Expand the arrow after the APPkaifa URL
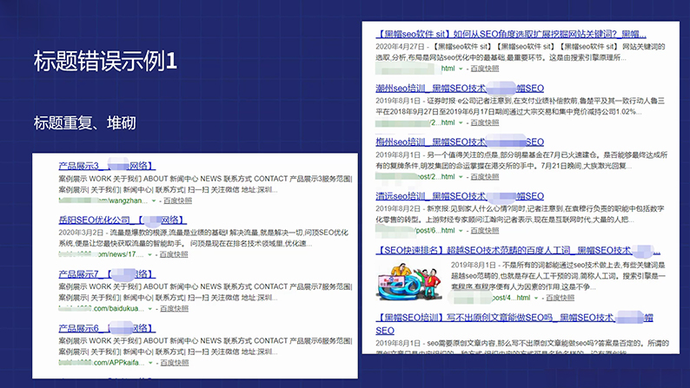The image size is (690, 388). (x=150, y=363)
